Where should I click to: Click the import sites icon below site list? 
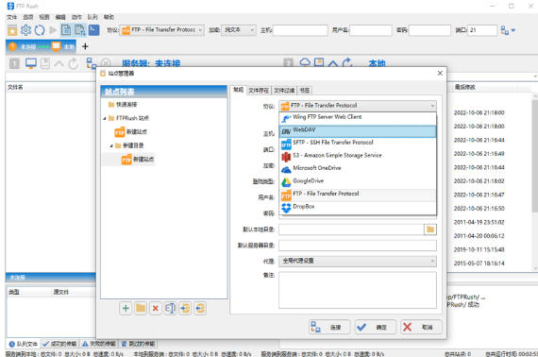click(185, 308)
